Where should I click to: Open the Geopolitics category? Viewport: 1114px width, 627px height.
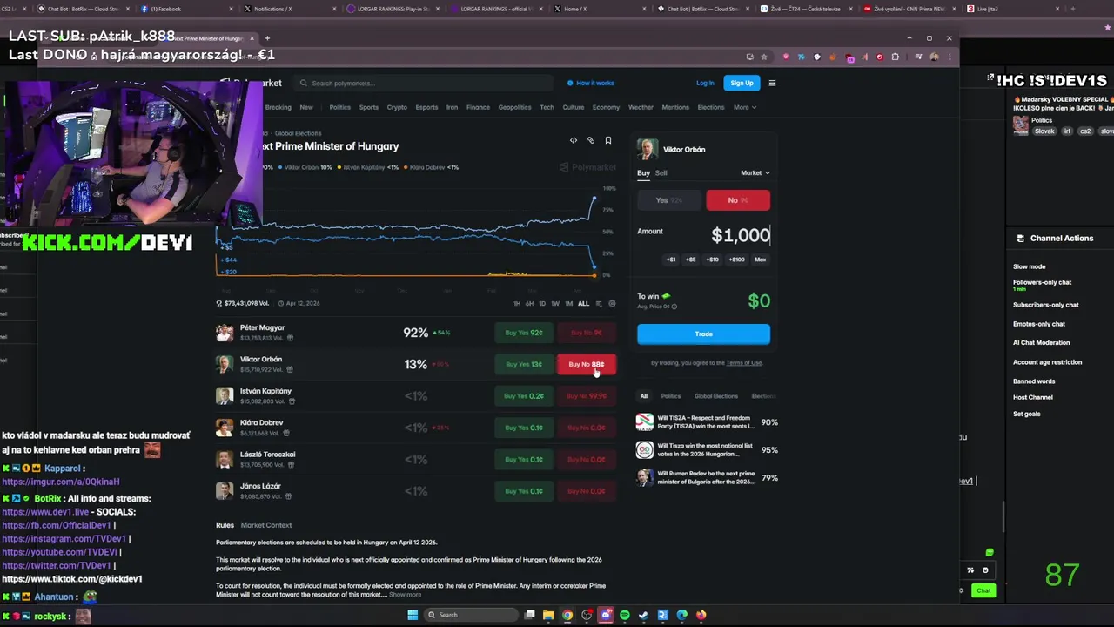514,107
